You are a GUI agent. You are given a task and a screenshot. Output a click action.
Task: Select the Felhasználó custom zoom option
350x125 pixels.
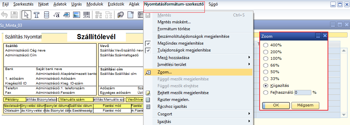[266, 92]
